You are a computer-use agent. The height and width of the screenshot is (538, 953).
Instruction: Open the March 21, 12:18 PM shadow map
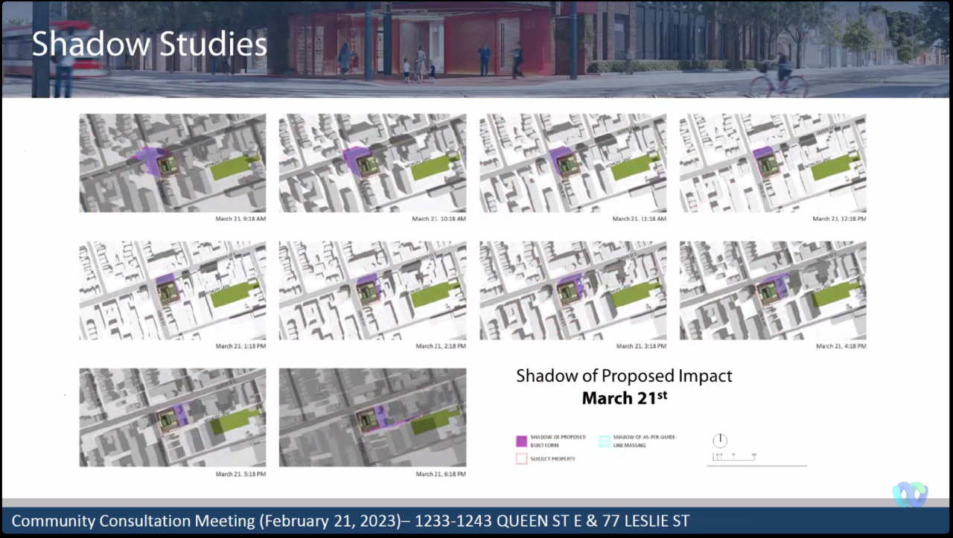[773, 163]
